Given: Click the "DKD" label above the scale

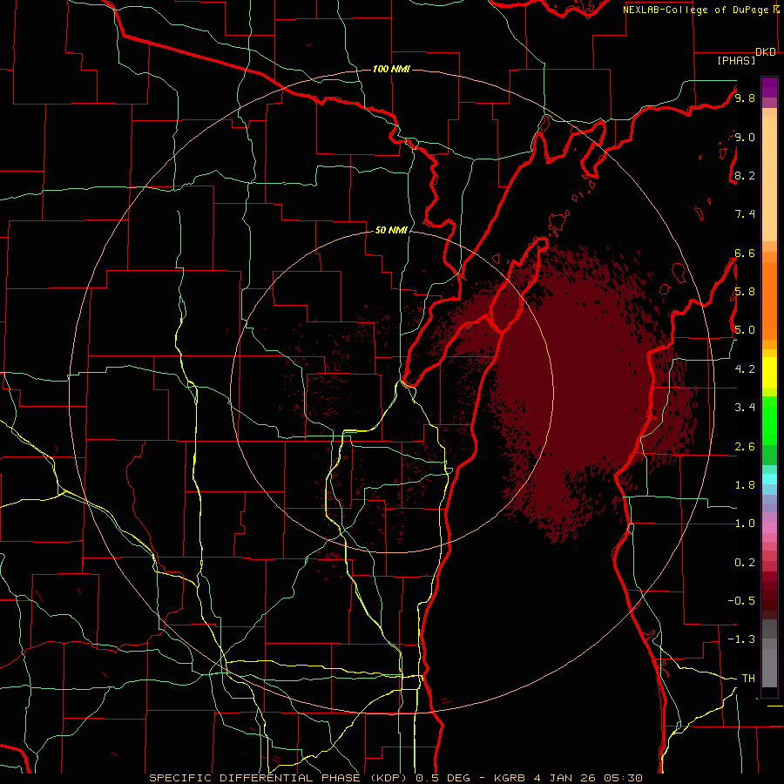Looking at the screenshot, I should 766,52.
